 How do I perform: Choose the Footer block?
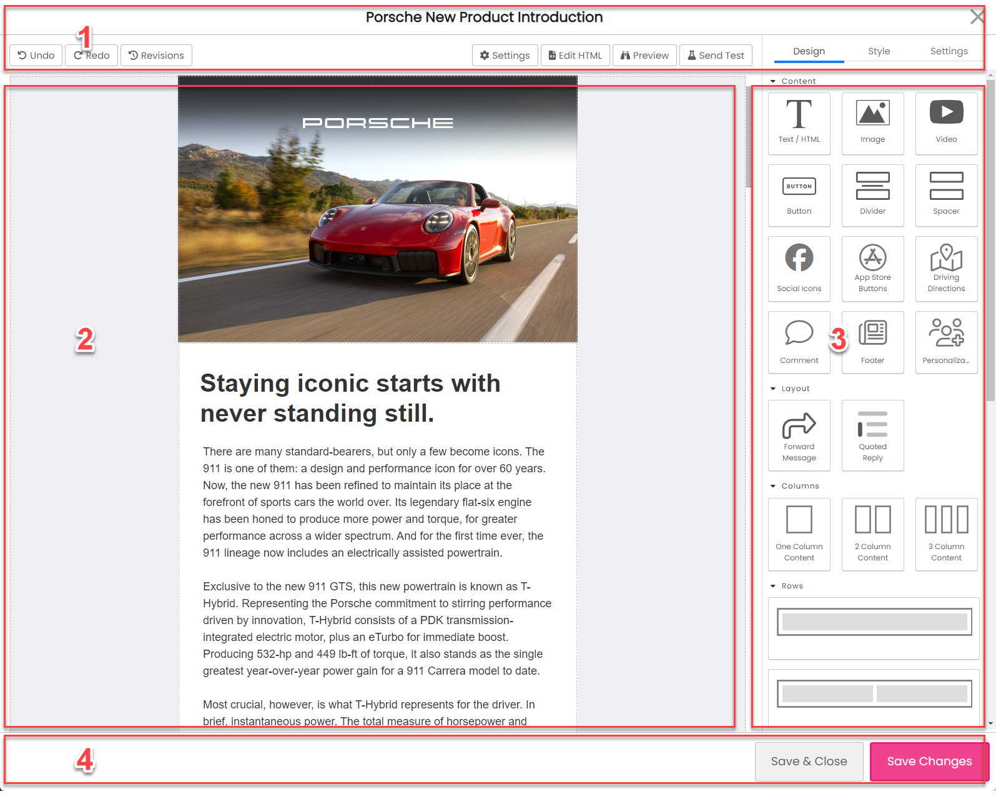pyautogui.click(x=872, y=342)
